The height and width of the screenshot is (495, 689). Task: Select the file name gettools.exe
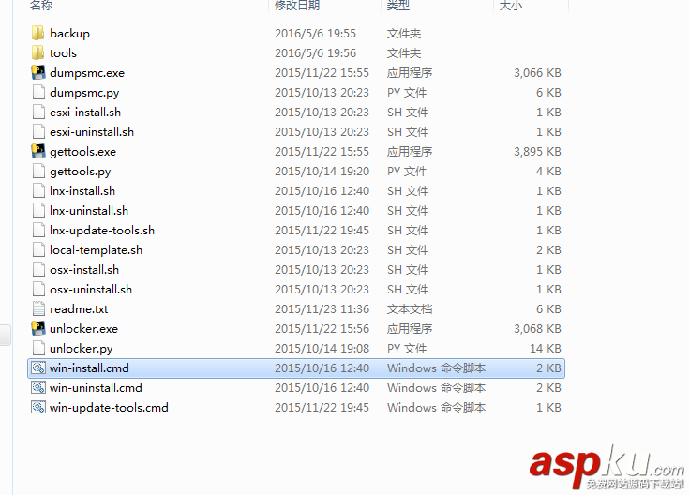[x=83, y=152]
